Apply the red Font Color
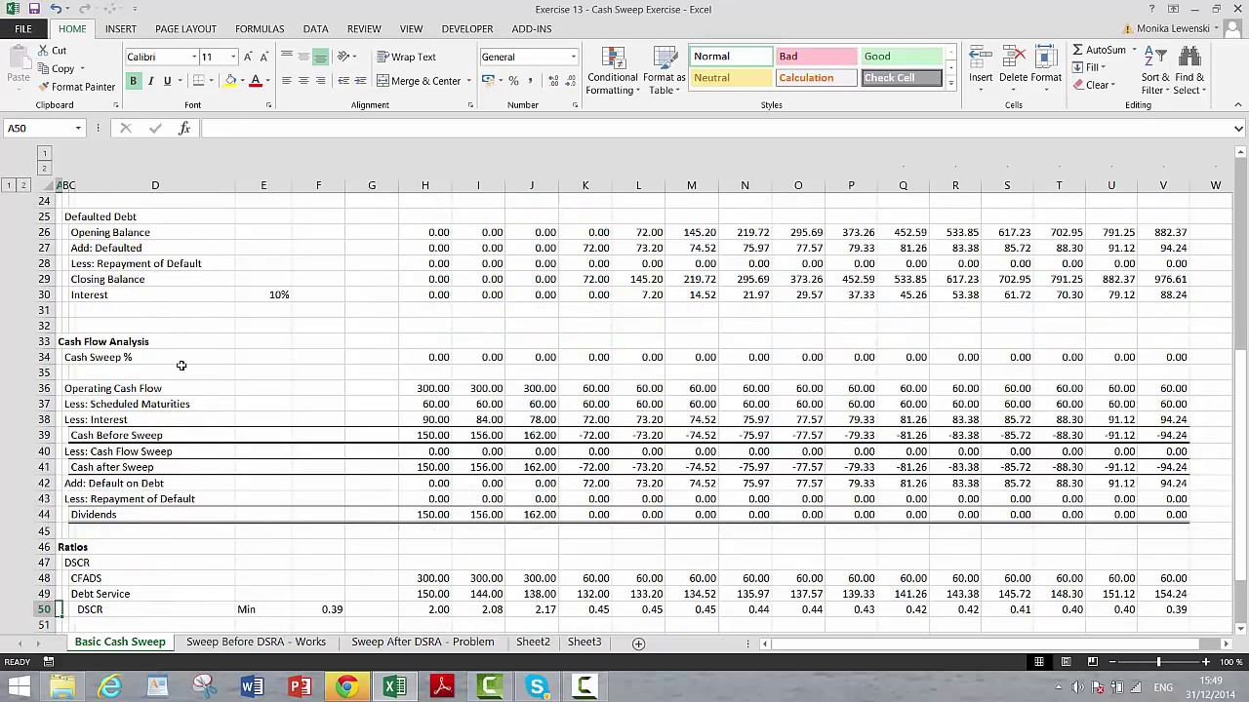1249x702 pixels. click(255, 81)
